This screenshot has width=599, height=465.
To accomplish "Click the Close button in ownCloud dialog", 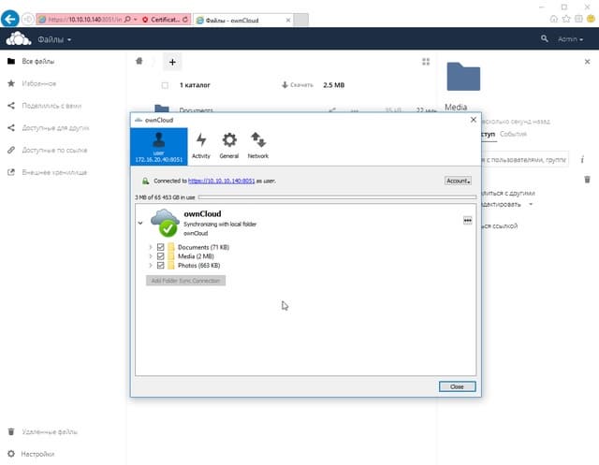I will coord(457,386).
